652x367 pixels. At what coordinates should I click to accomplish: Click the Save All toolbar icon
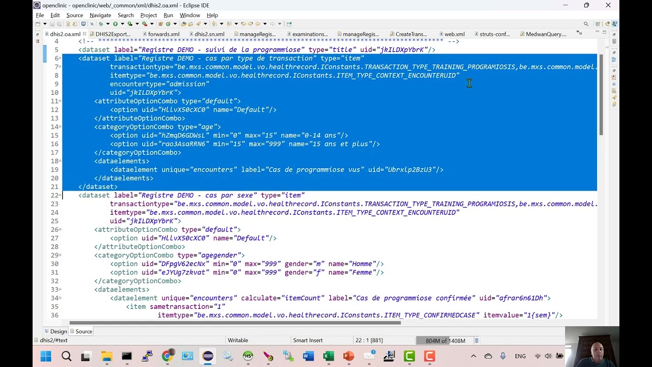[59, 23]
